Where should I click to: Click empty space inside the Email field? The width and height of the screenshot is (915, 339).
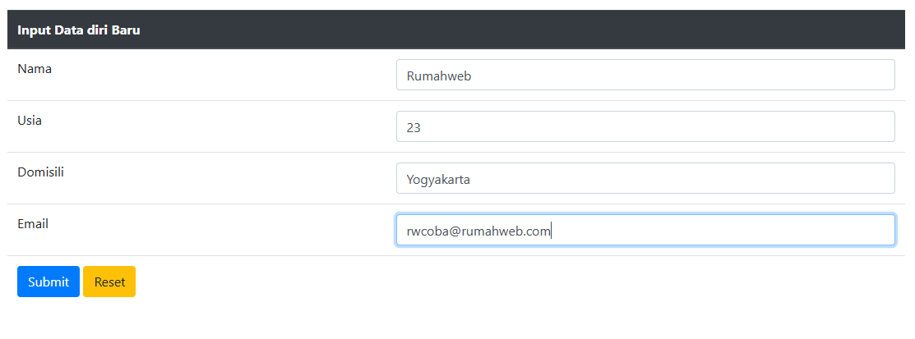coord(740,231)
